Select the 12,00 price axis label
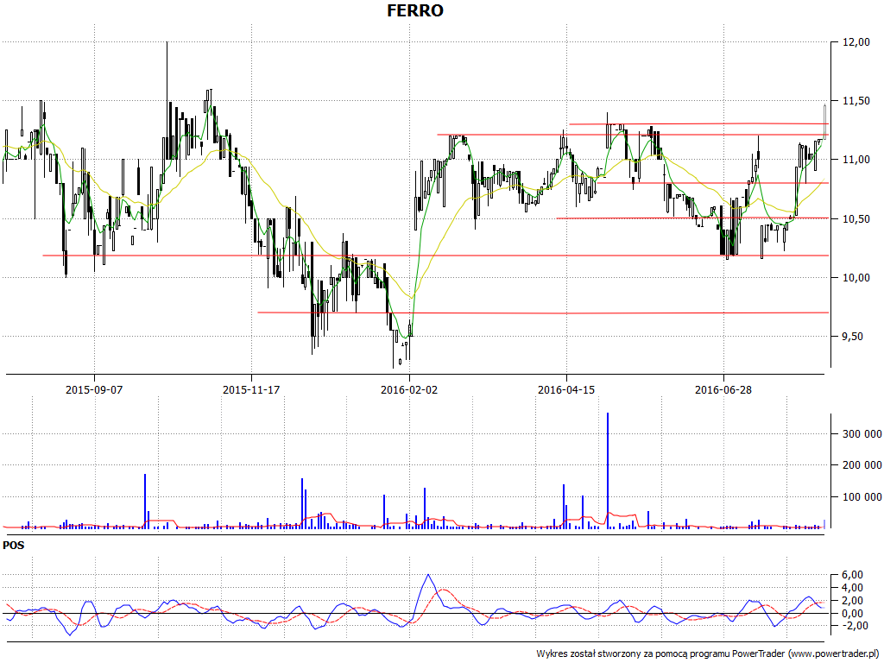The image size is (884, 663). [x=856, y=42]
